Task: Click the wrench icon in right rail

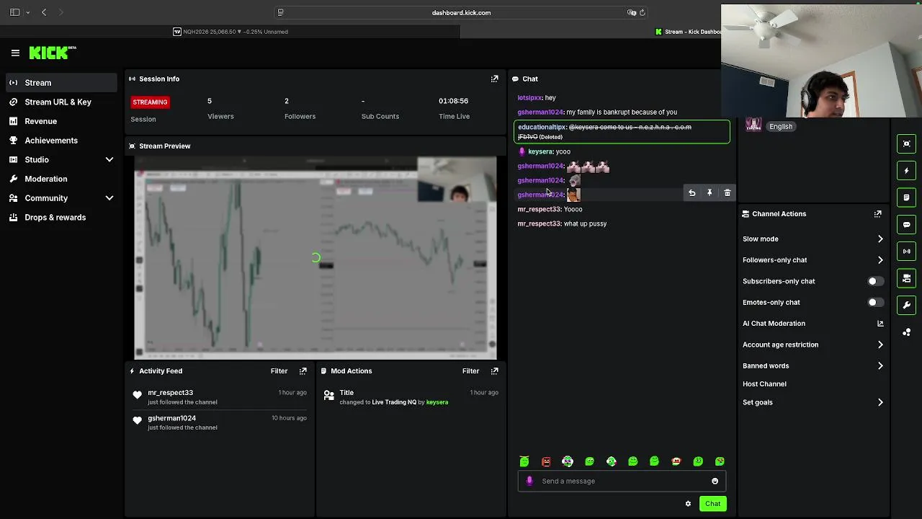Action: pyautogui.click(x=907, y=305)
